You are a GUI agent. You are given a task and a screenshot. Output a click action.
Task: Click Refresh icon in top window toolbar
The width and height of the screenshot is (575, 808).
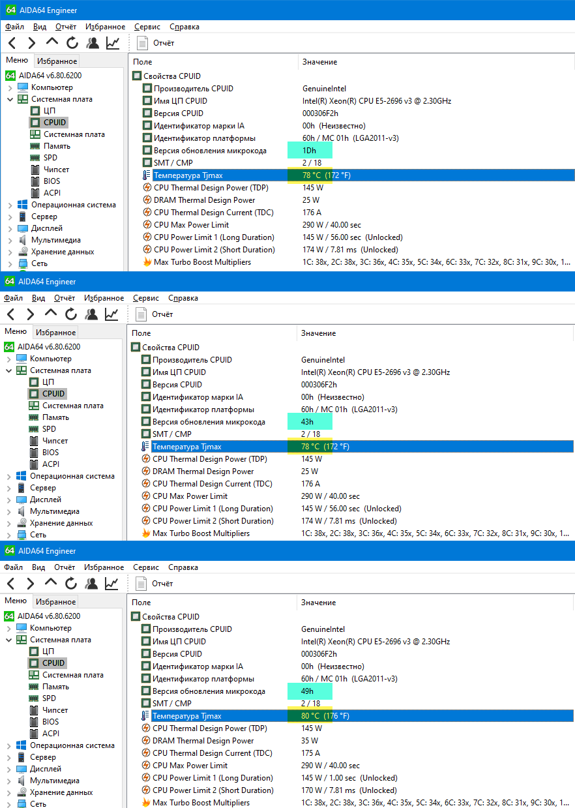(x=72, y=43)
